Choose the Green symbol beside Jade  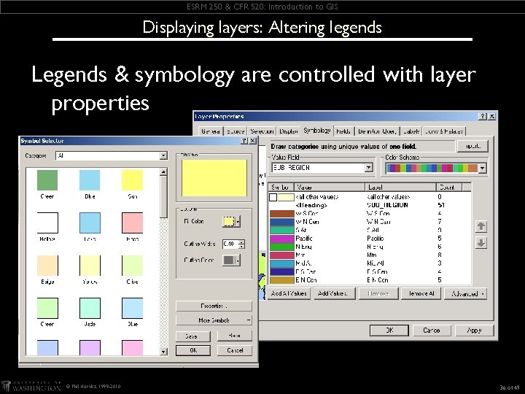(47, 308)
